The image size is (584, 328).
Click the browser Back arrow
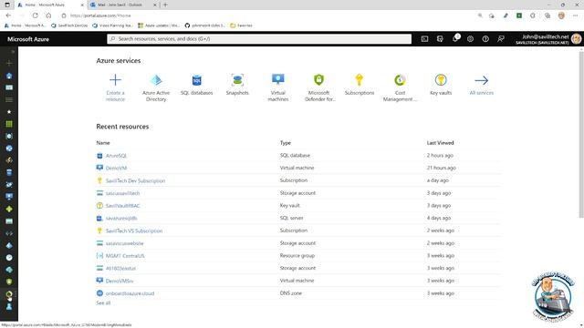click(x=8, y=15)
